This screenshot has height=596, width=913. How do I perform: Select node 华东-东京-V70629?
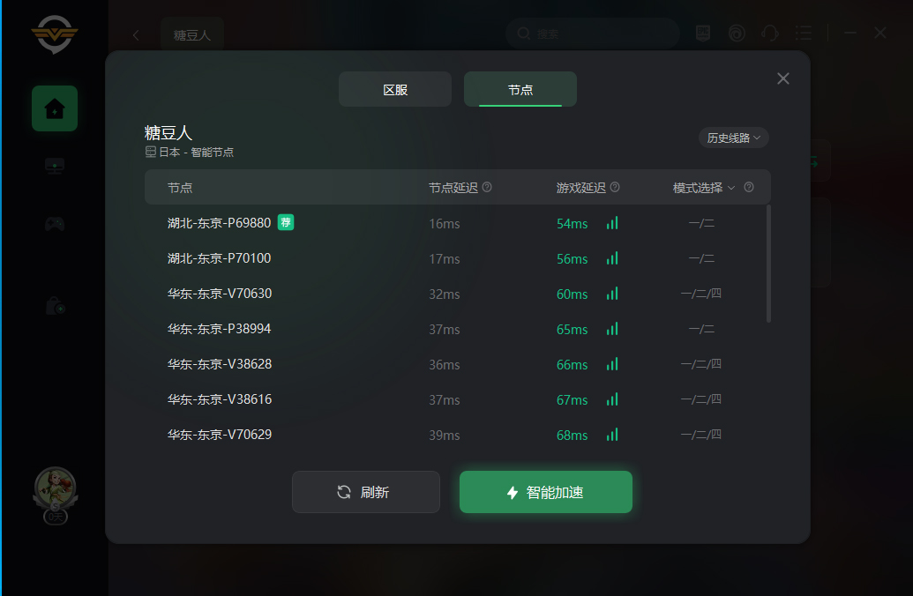(457, 435)
